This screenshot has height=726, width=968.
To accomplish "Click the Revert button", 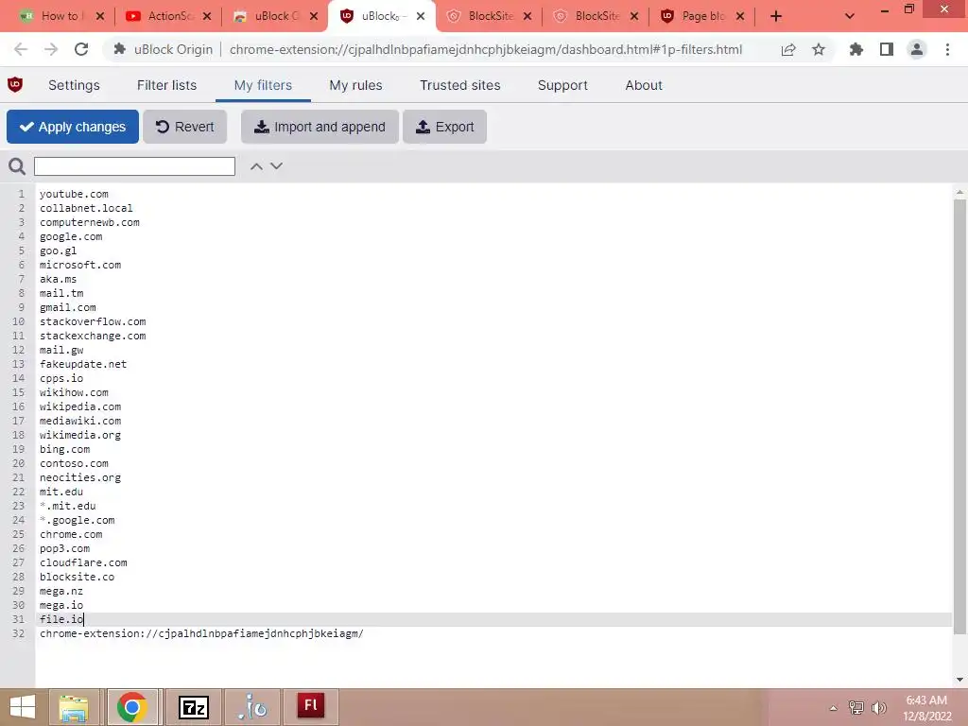I will [184, 127].
